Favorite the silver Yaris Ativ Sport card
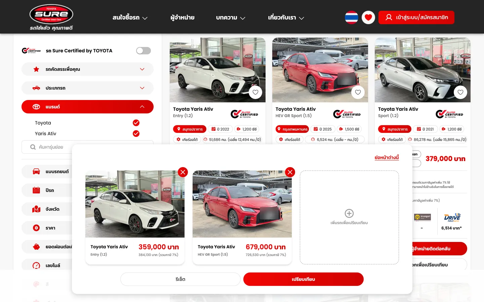Screen dimensions: 484x302 pyautogui.click(x=460, y=92)
